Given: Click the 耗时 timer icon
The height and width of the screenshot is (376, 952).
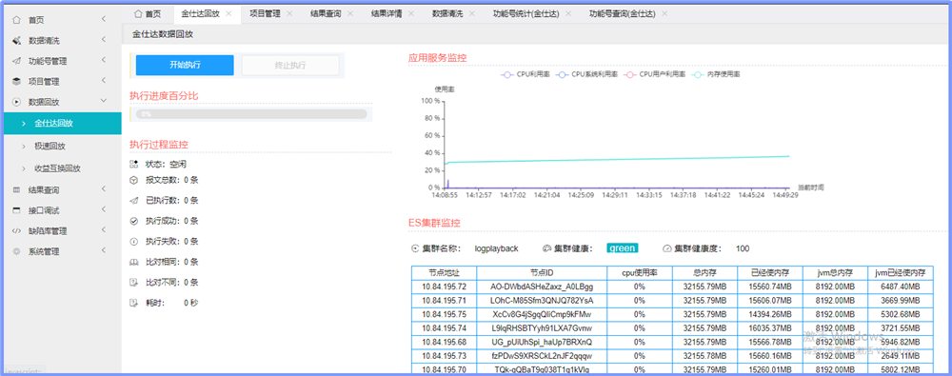Looking at the screenshot, I should 134,303.
